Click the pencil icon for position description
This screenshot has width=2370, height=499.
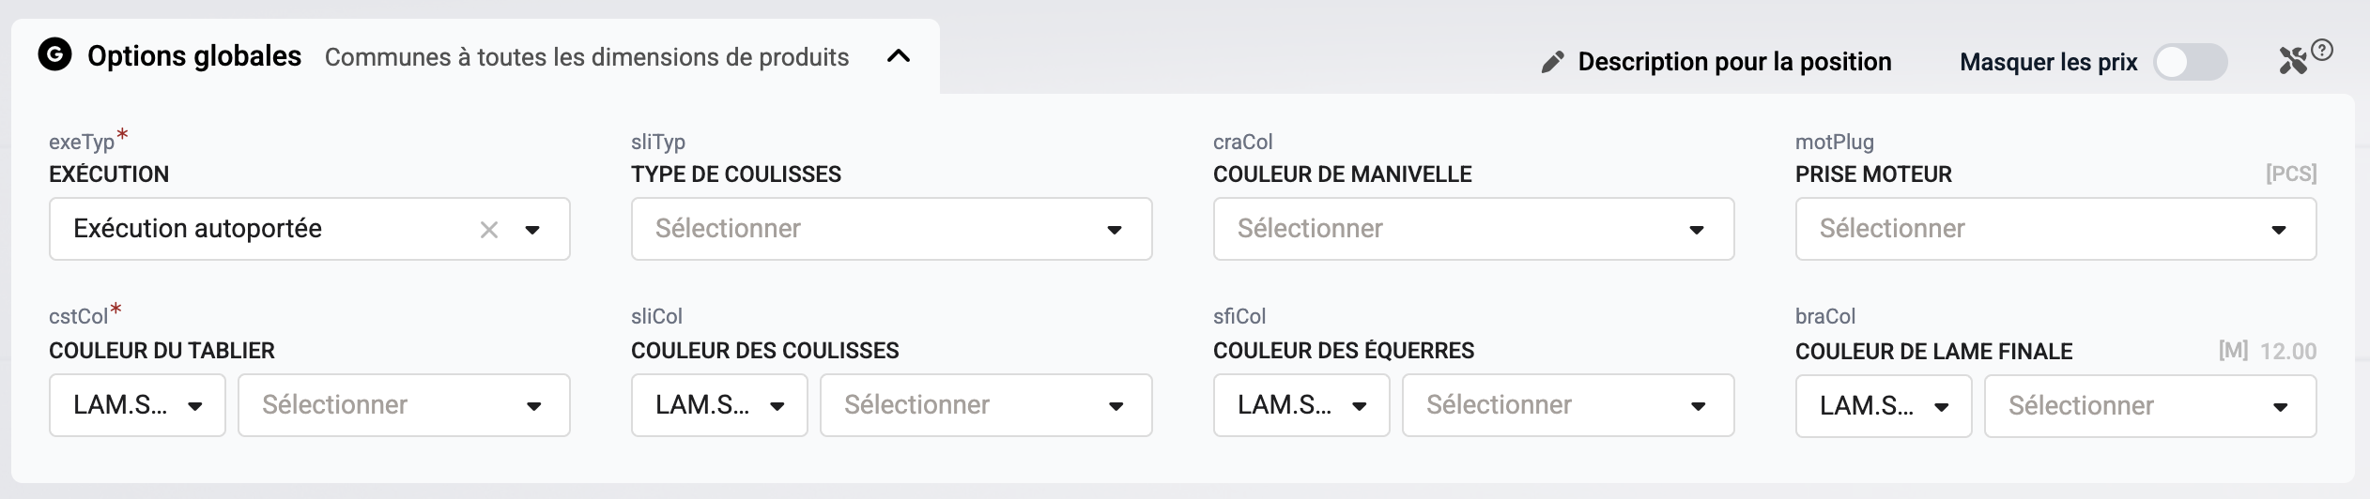click(1553, 62)
